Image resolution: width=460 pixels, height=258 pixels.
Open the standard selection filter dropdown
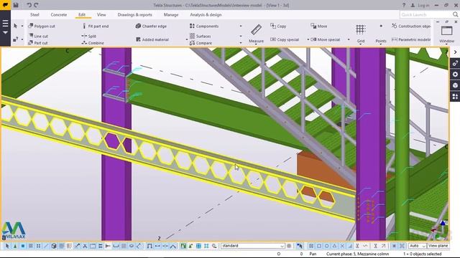click(x=253, y=246)
